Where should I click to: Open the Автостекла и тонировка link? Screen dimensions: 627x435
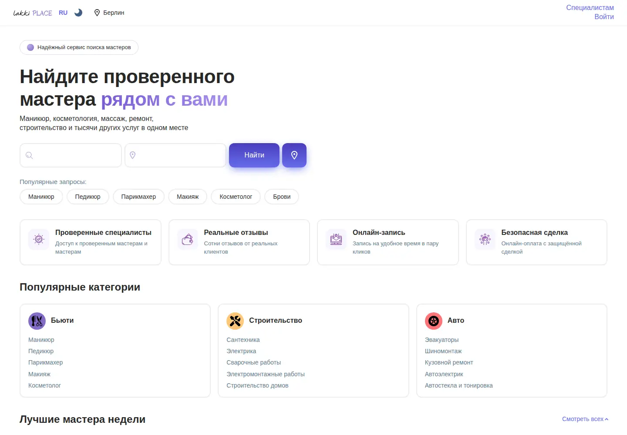click(x=459, y=385)
